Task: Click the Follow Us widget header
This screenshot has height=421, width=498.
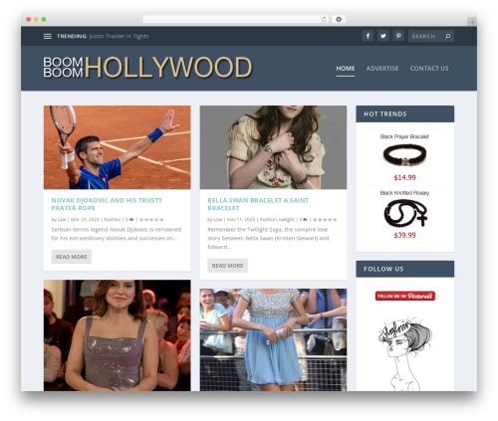Action: pyautogui.click(x=405, y=269)
